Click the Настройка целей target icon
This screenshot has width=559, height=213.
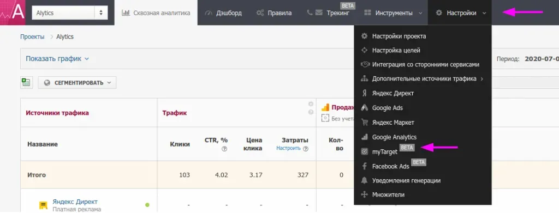(364, 51)
